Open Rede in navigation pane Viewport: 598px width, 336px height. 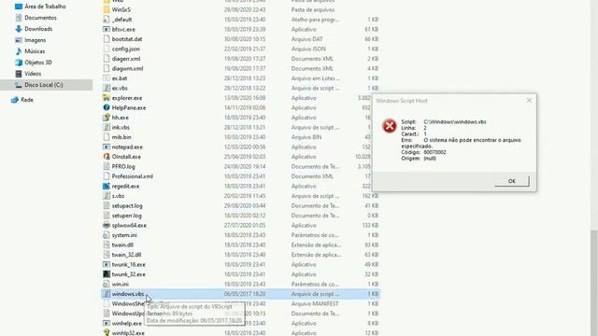[x=27, y=100]
